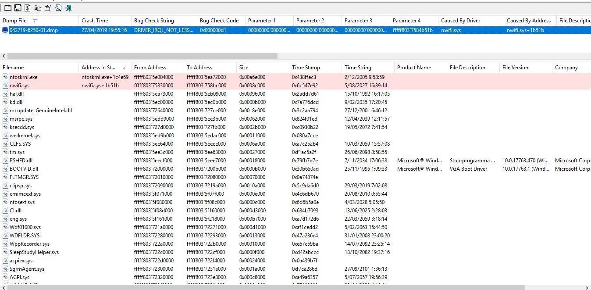Click the Save (floppy disk) toolbar icon
This screenshot has width=591, height=290.
[18, 8]
